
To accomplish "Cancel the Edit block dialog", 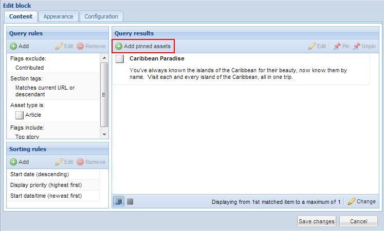I will coord(358,221).
